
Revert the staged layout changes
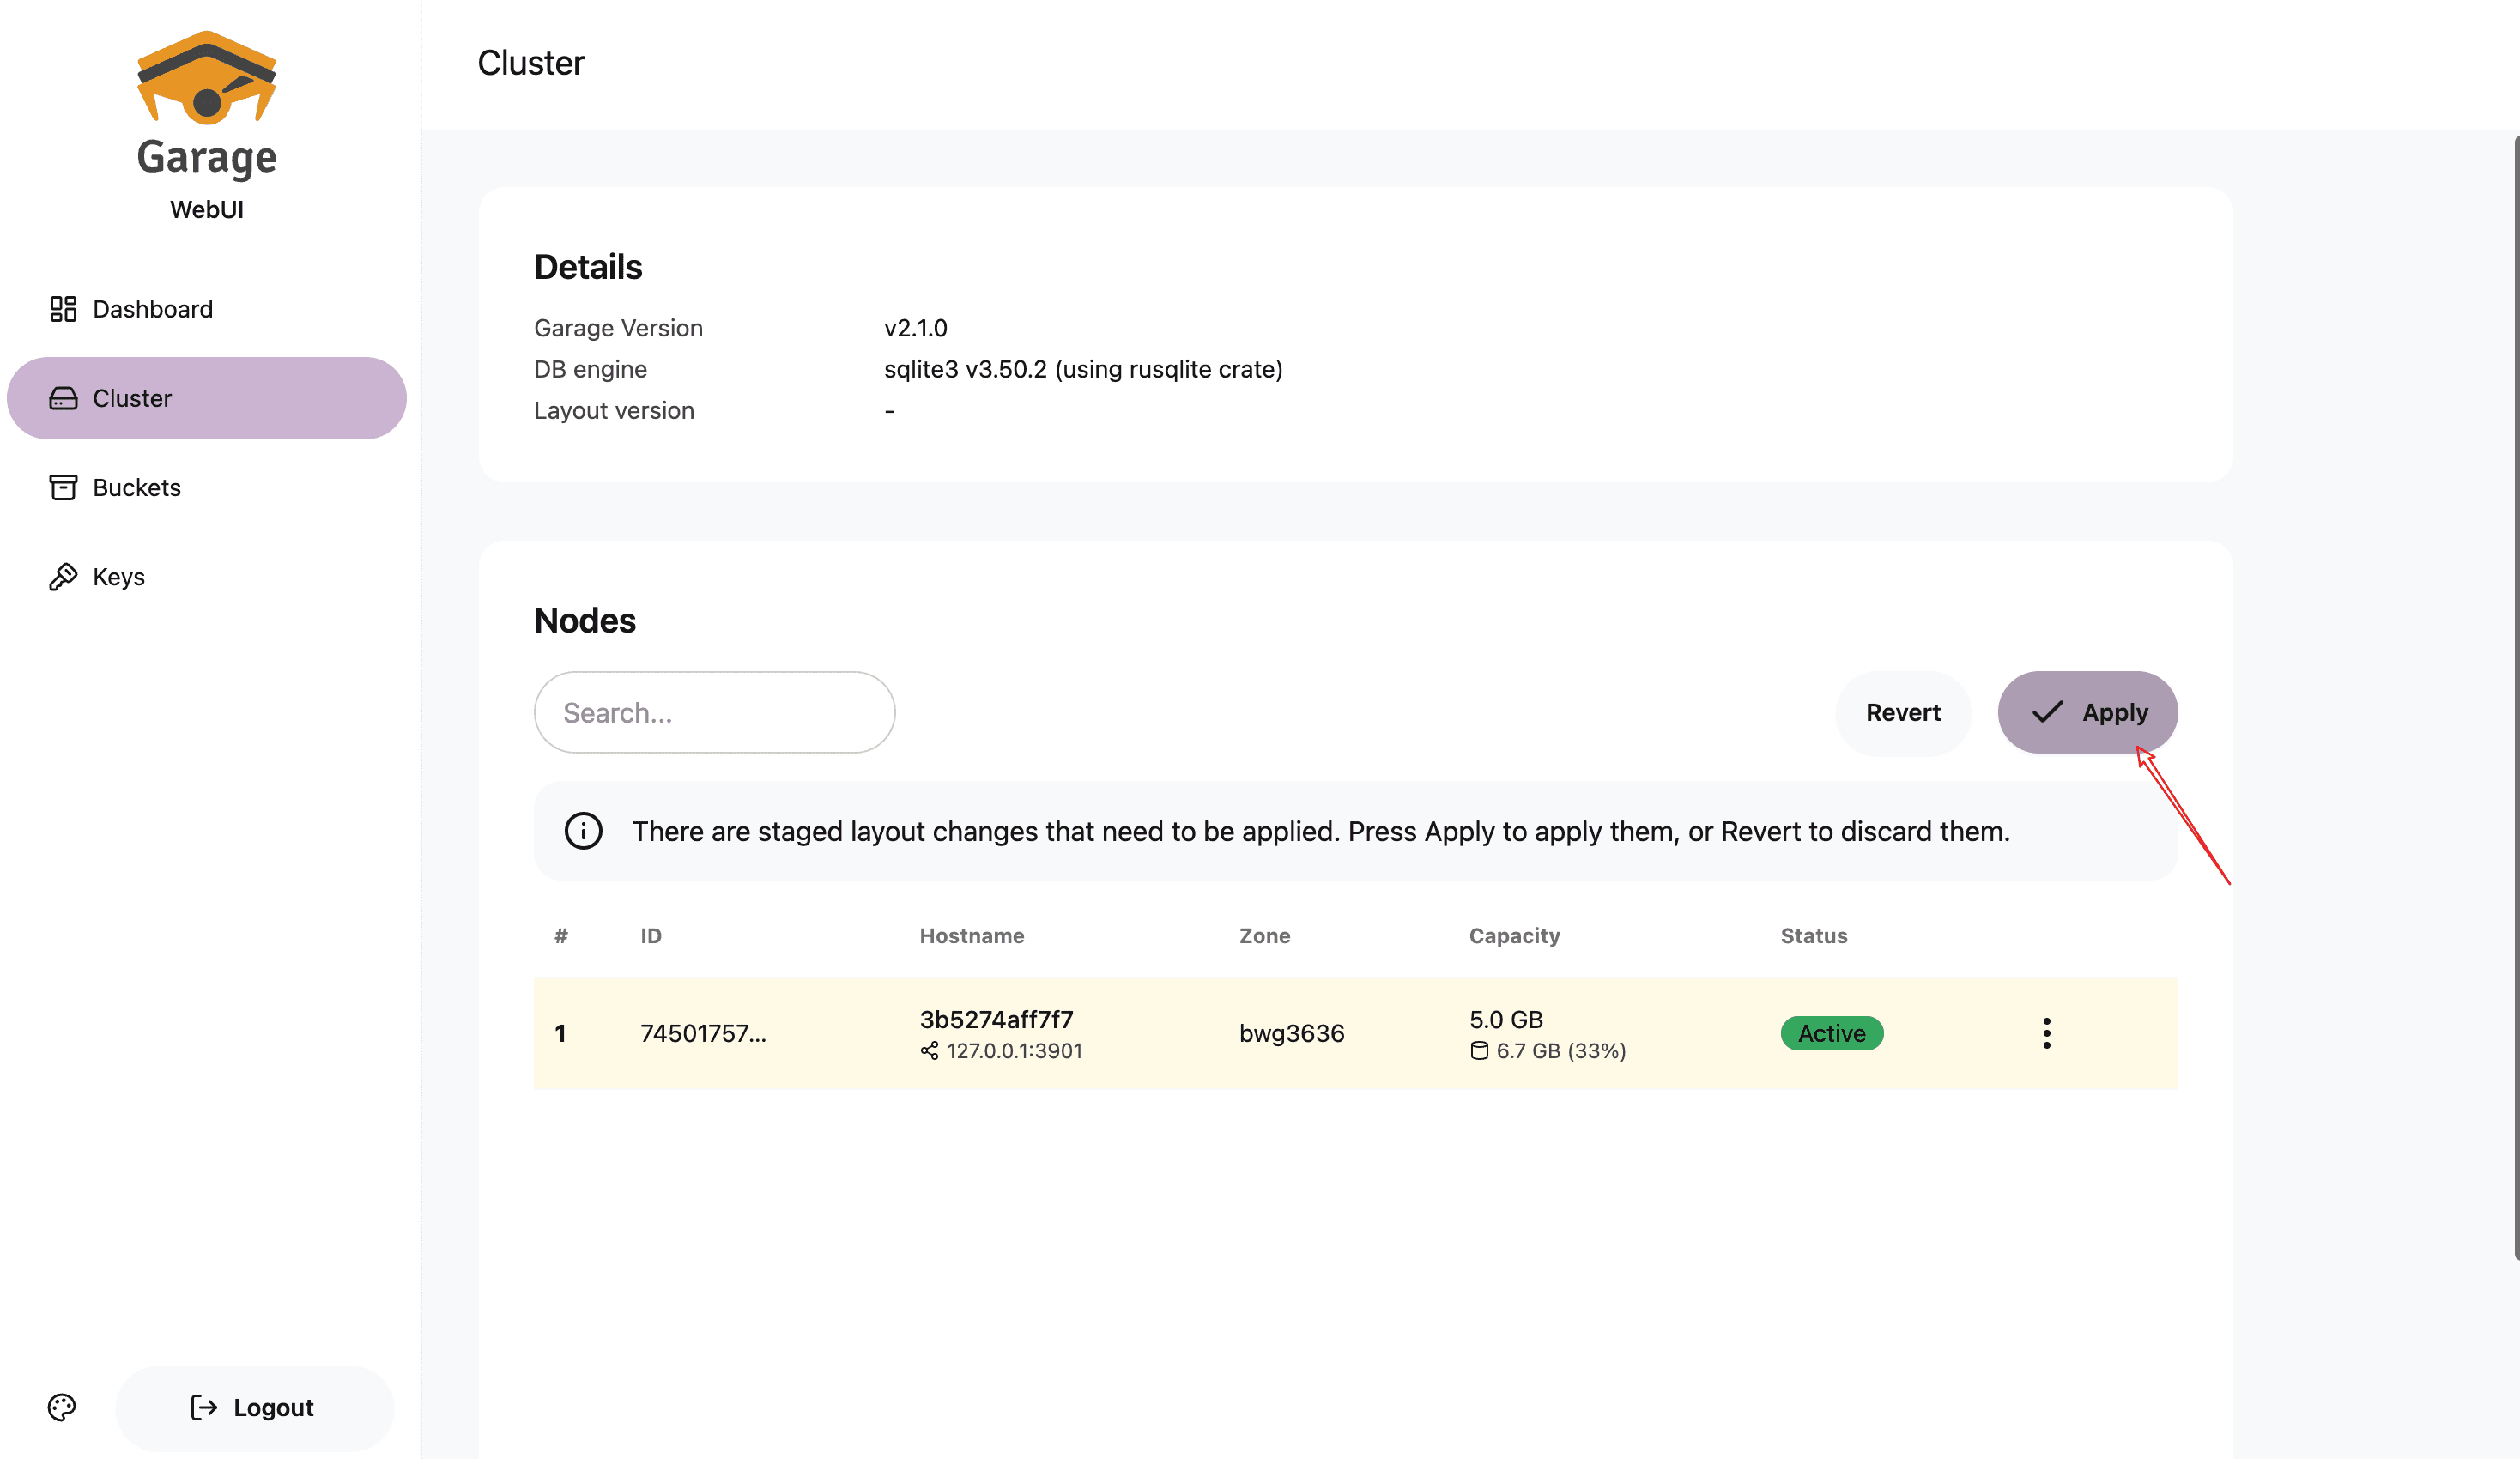point(1902,712)
